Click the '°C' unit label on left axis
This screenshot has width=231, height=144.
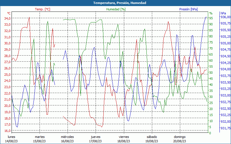point(9,13)
